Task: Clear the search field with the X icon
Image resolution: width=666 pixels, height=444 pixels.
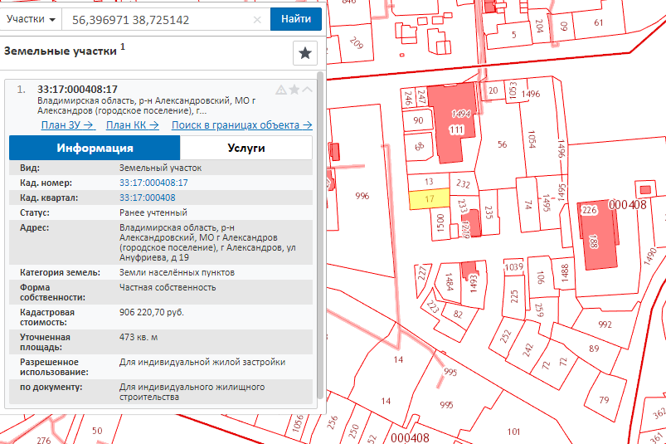Action: [257, 19]
